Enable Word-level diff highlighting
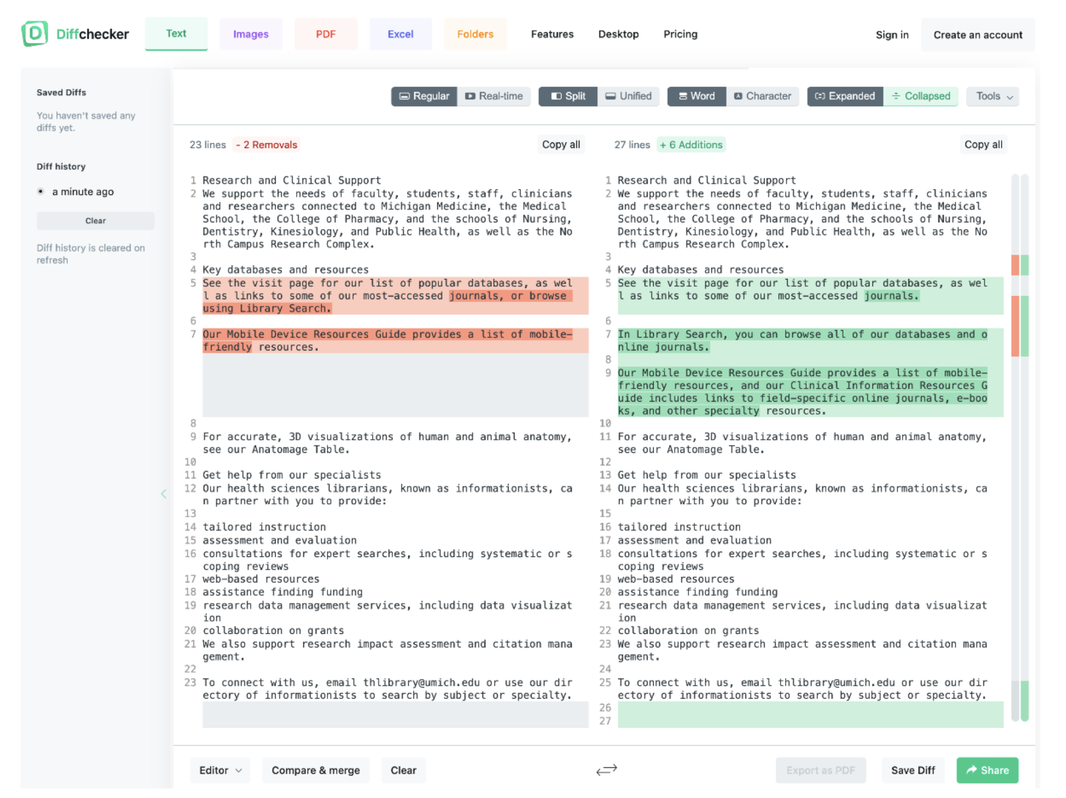 click(x=696, y=96)
